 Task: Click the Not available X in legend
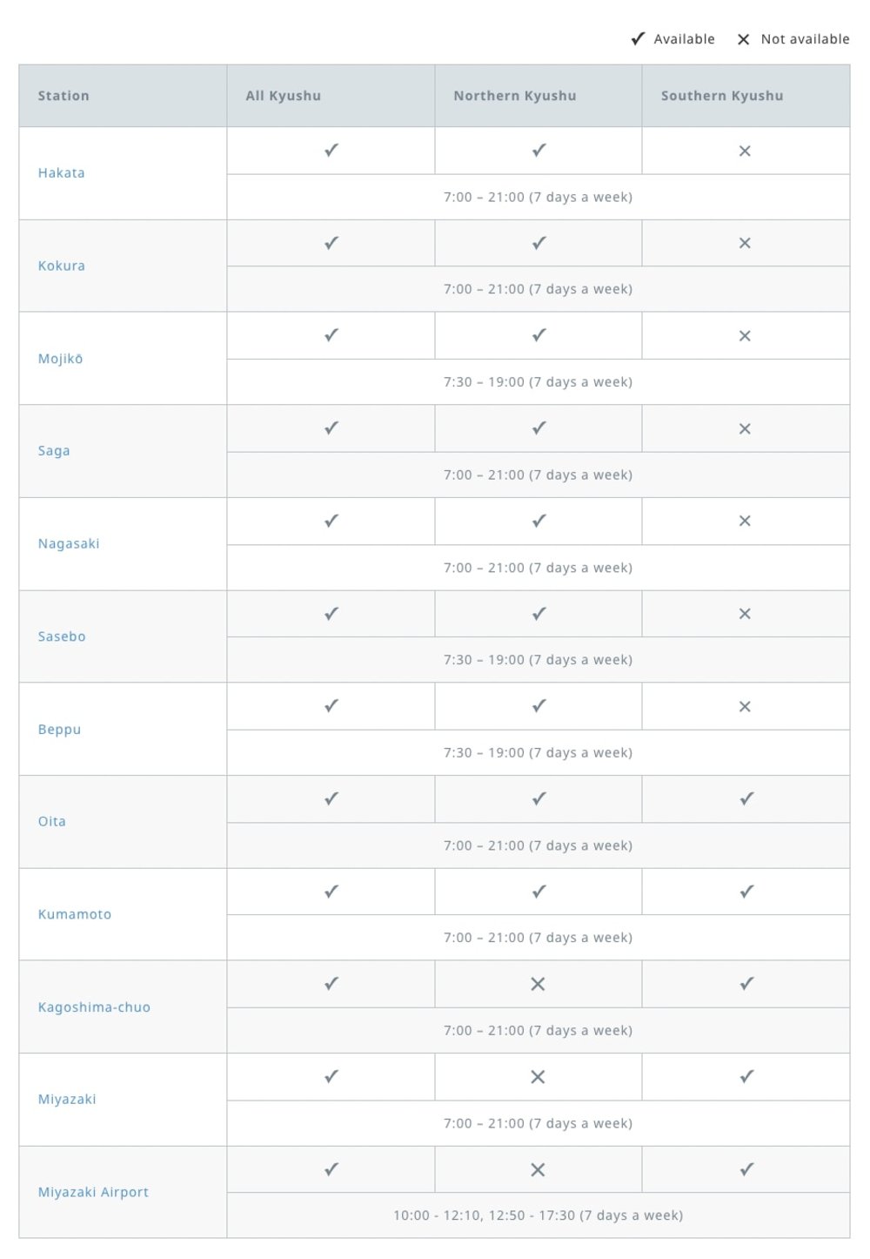click(743, 39)
